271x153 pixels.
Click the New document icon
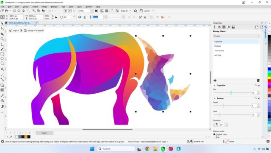(x=2, y=11)
